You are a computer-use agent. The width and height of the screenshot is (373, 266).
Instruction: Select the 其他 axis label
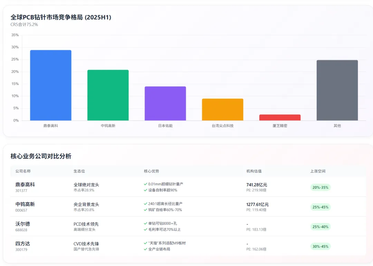click(x=337, y=126)
